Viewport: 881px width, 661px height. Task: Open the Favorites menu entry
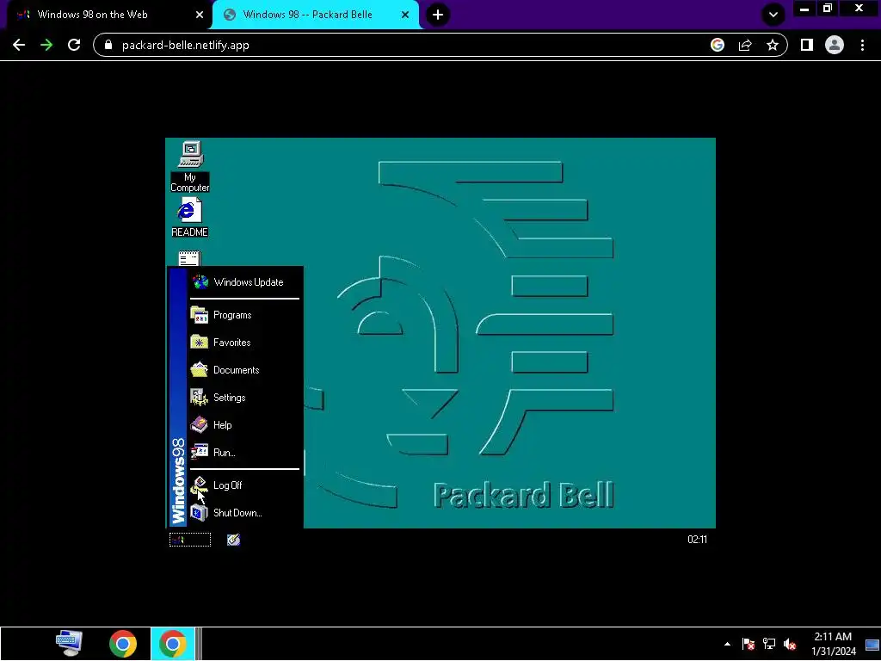tap(245, 343)
